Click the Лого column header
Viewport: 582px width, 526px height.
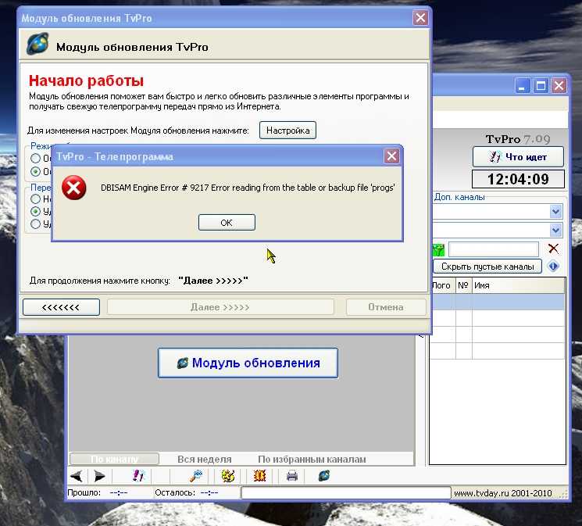[442, 285]
